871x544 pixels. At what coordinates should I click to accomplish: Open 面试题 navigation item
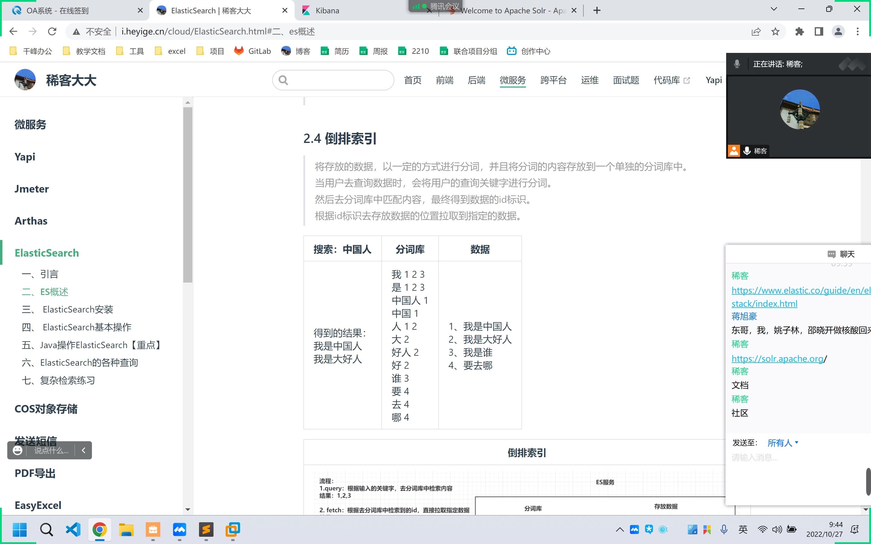click(x=626, y=80)
